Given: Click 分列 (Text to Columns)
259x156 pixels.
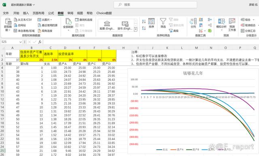Looking at the screenshot, I should pyautogui.click(x=193, y=23).
